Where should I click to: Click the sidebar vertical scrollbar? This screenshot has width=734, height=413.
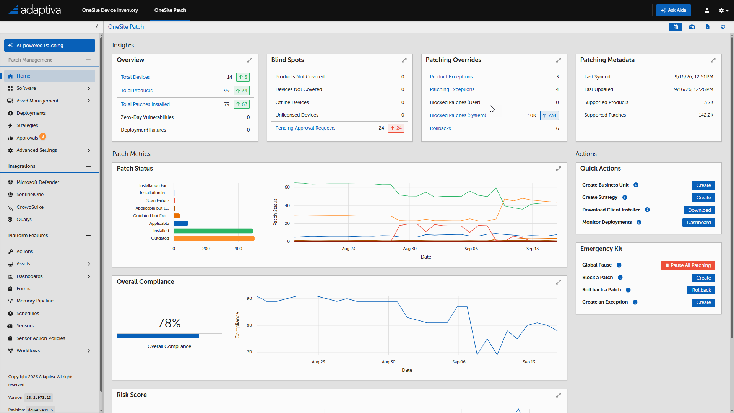(101, 214)
